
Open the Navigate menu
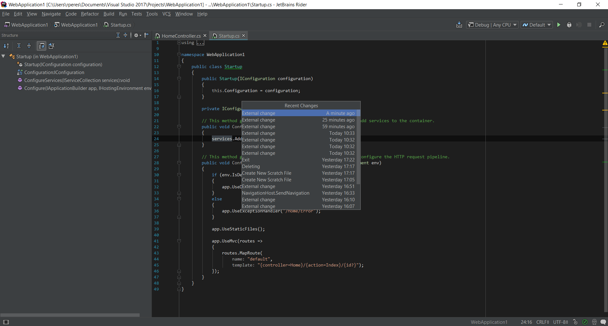51,14
